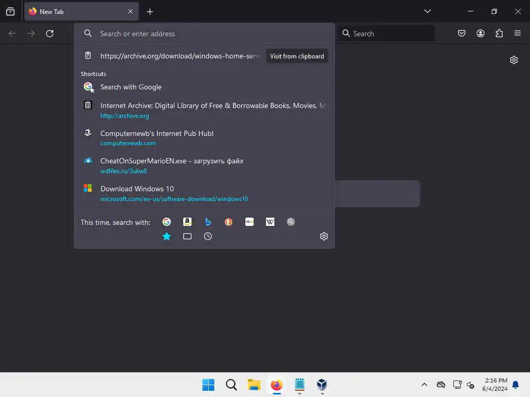
Task: Search this time with DuckDuckGo icon
Action: click(x=228, y=222)
